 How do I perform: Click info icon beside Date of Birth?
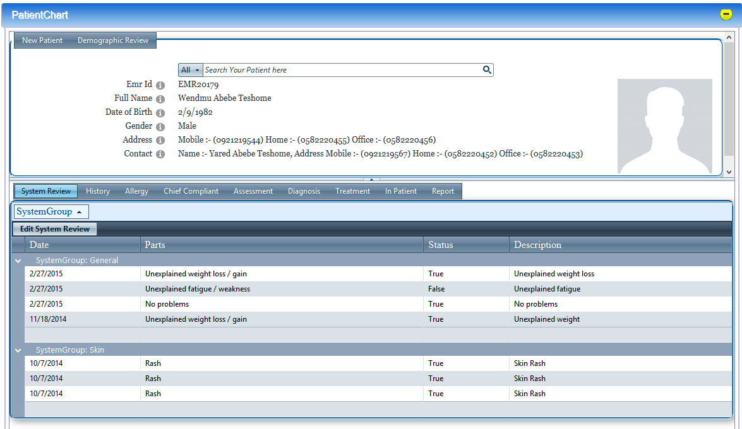[160, 113]
